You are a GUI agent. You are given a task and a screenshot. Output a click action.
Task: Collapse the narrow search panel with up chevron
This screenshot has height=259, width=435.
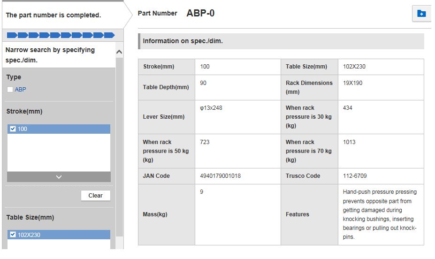point(119,52)
